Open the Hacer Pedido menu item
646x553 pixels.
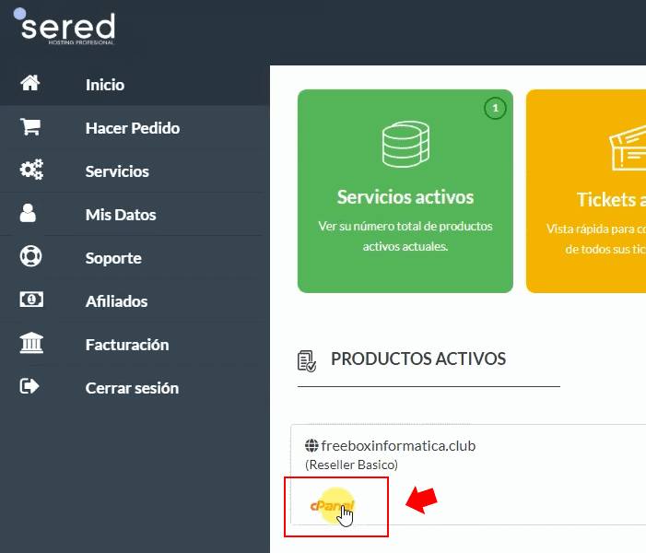(x=132, y=128)
